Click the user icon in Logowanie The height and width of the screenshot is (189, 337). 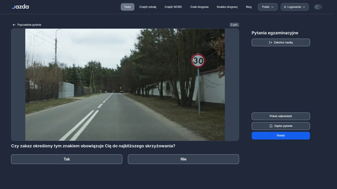point(285,7)
